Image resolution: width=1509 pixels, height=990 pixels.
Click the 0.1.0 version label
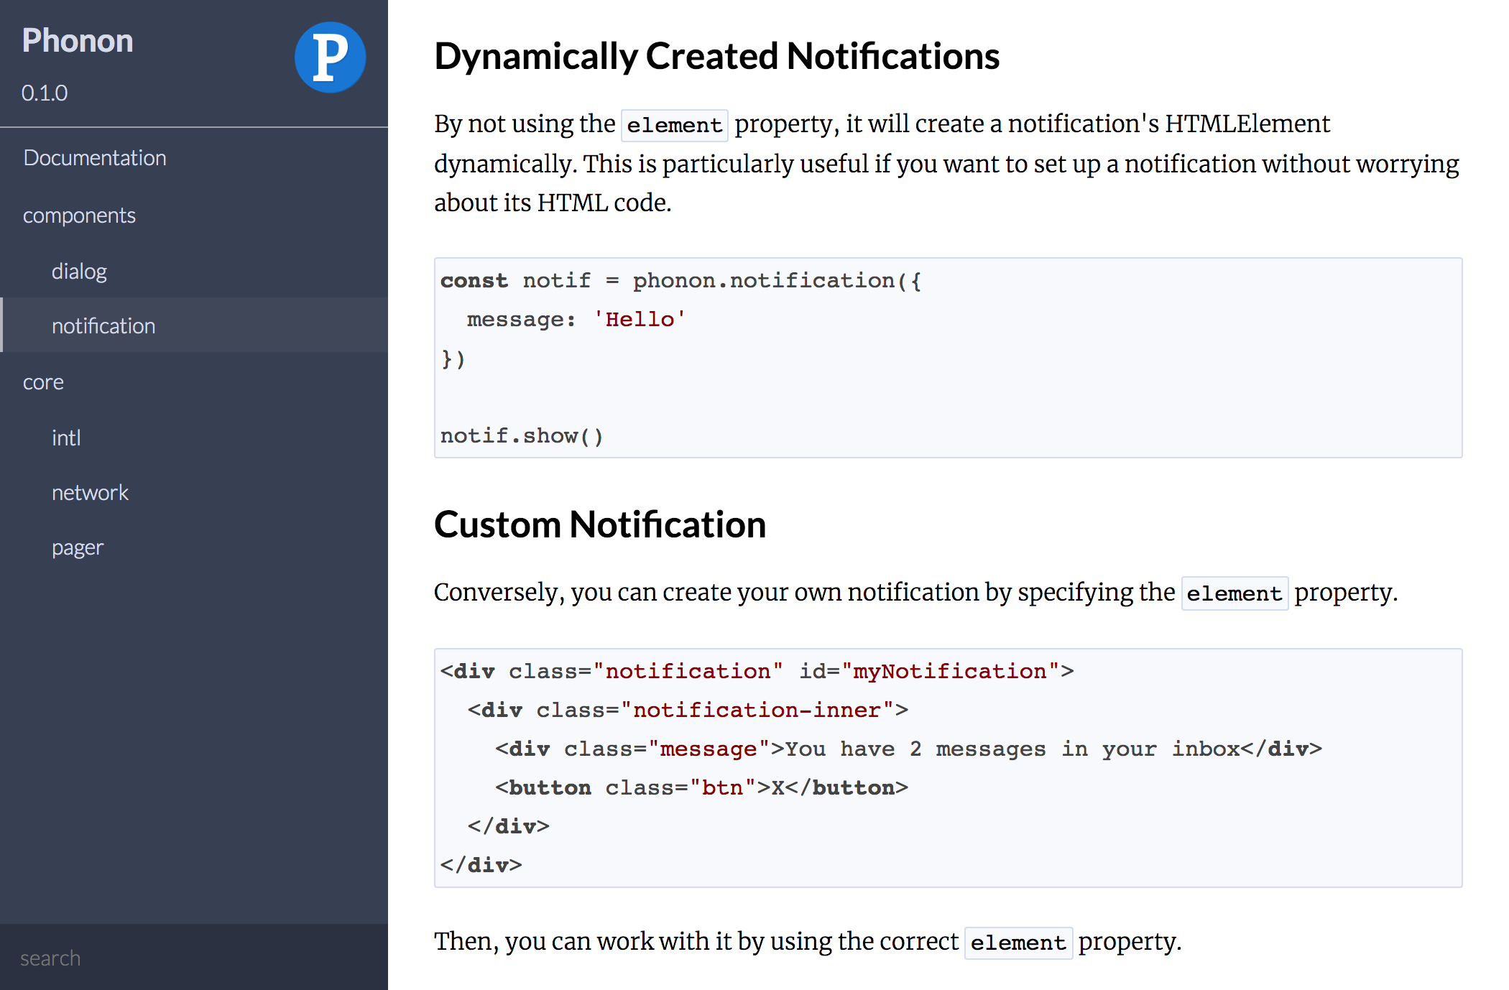[x=45, y=93]
